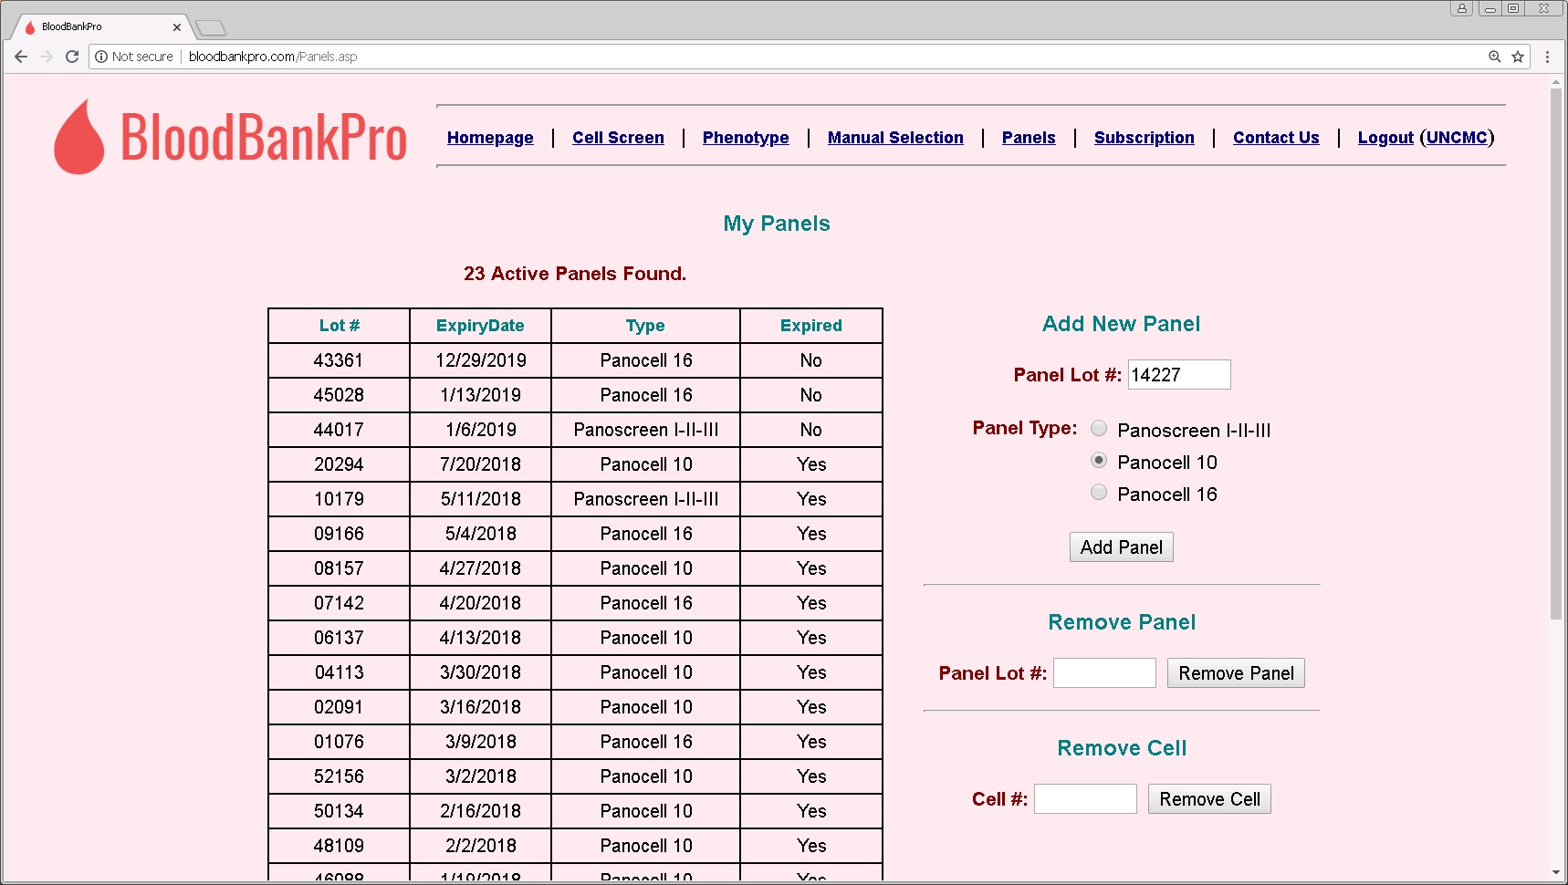The width and height of the screenshot is (1568, 885).
Task: Click lot number 02091 cell
Action: (340, 707)
